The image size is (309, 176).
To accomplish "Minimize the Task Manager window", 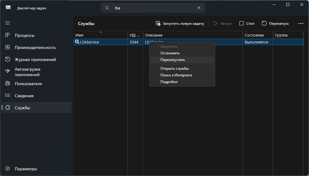I will point(274,5).
